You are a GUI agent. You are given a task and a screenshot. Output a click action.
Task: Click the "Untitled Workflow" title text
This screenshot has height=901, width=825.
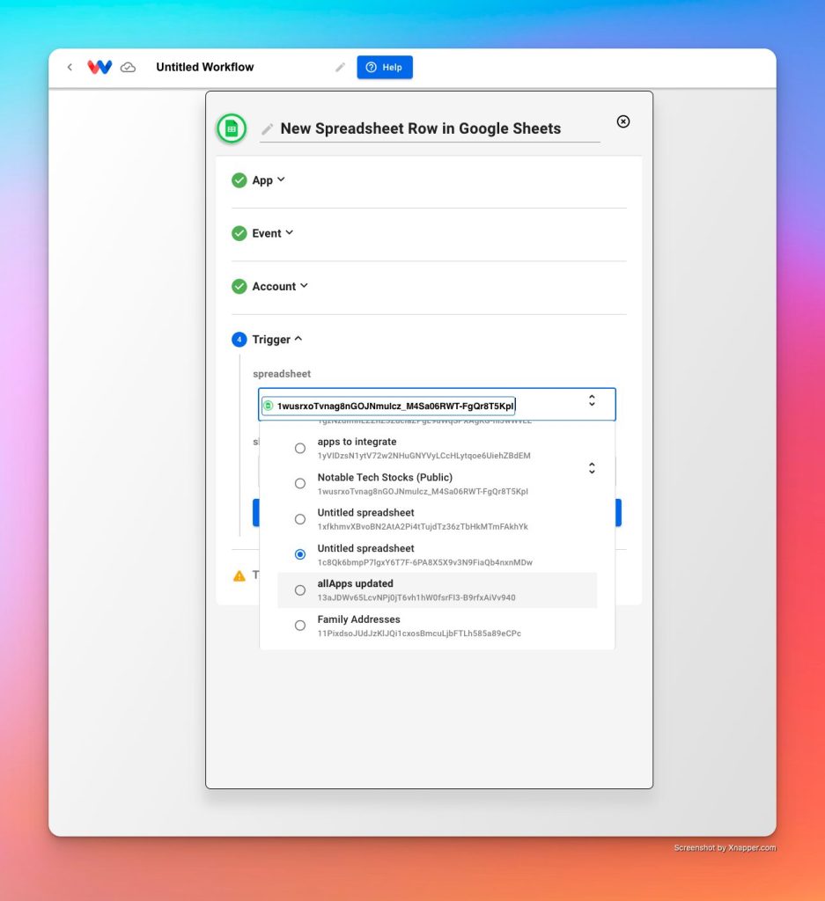204,67
